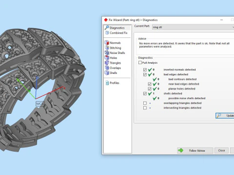Screen dimensions: 234x175
Task: Click the advice message text
Action: coord(184,45)
